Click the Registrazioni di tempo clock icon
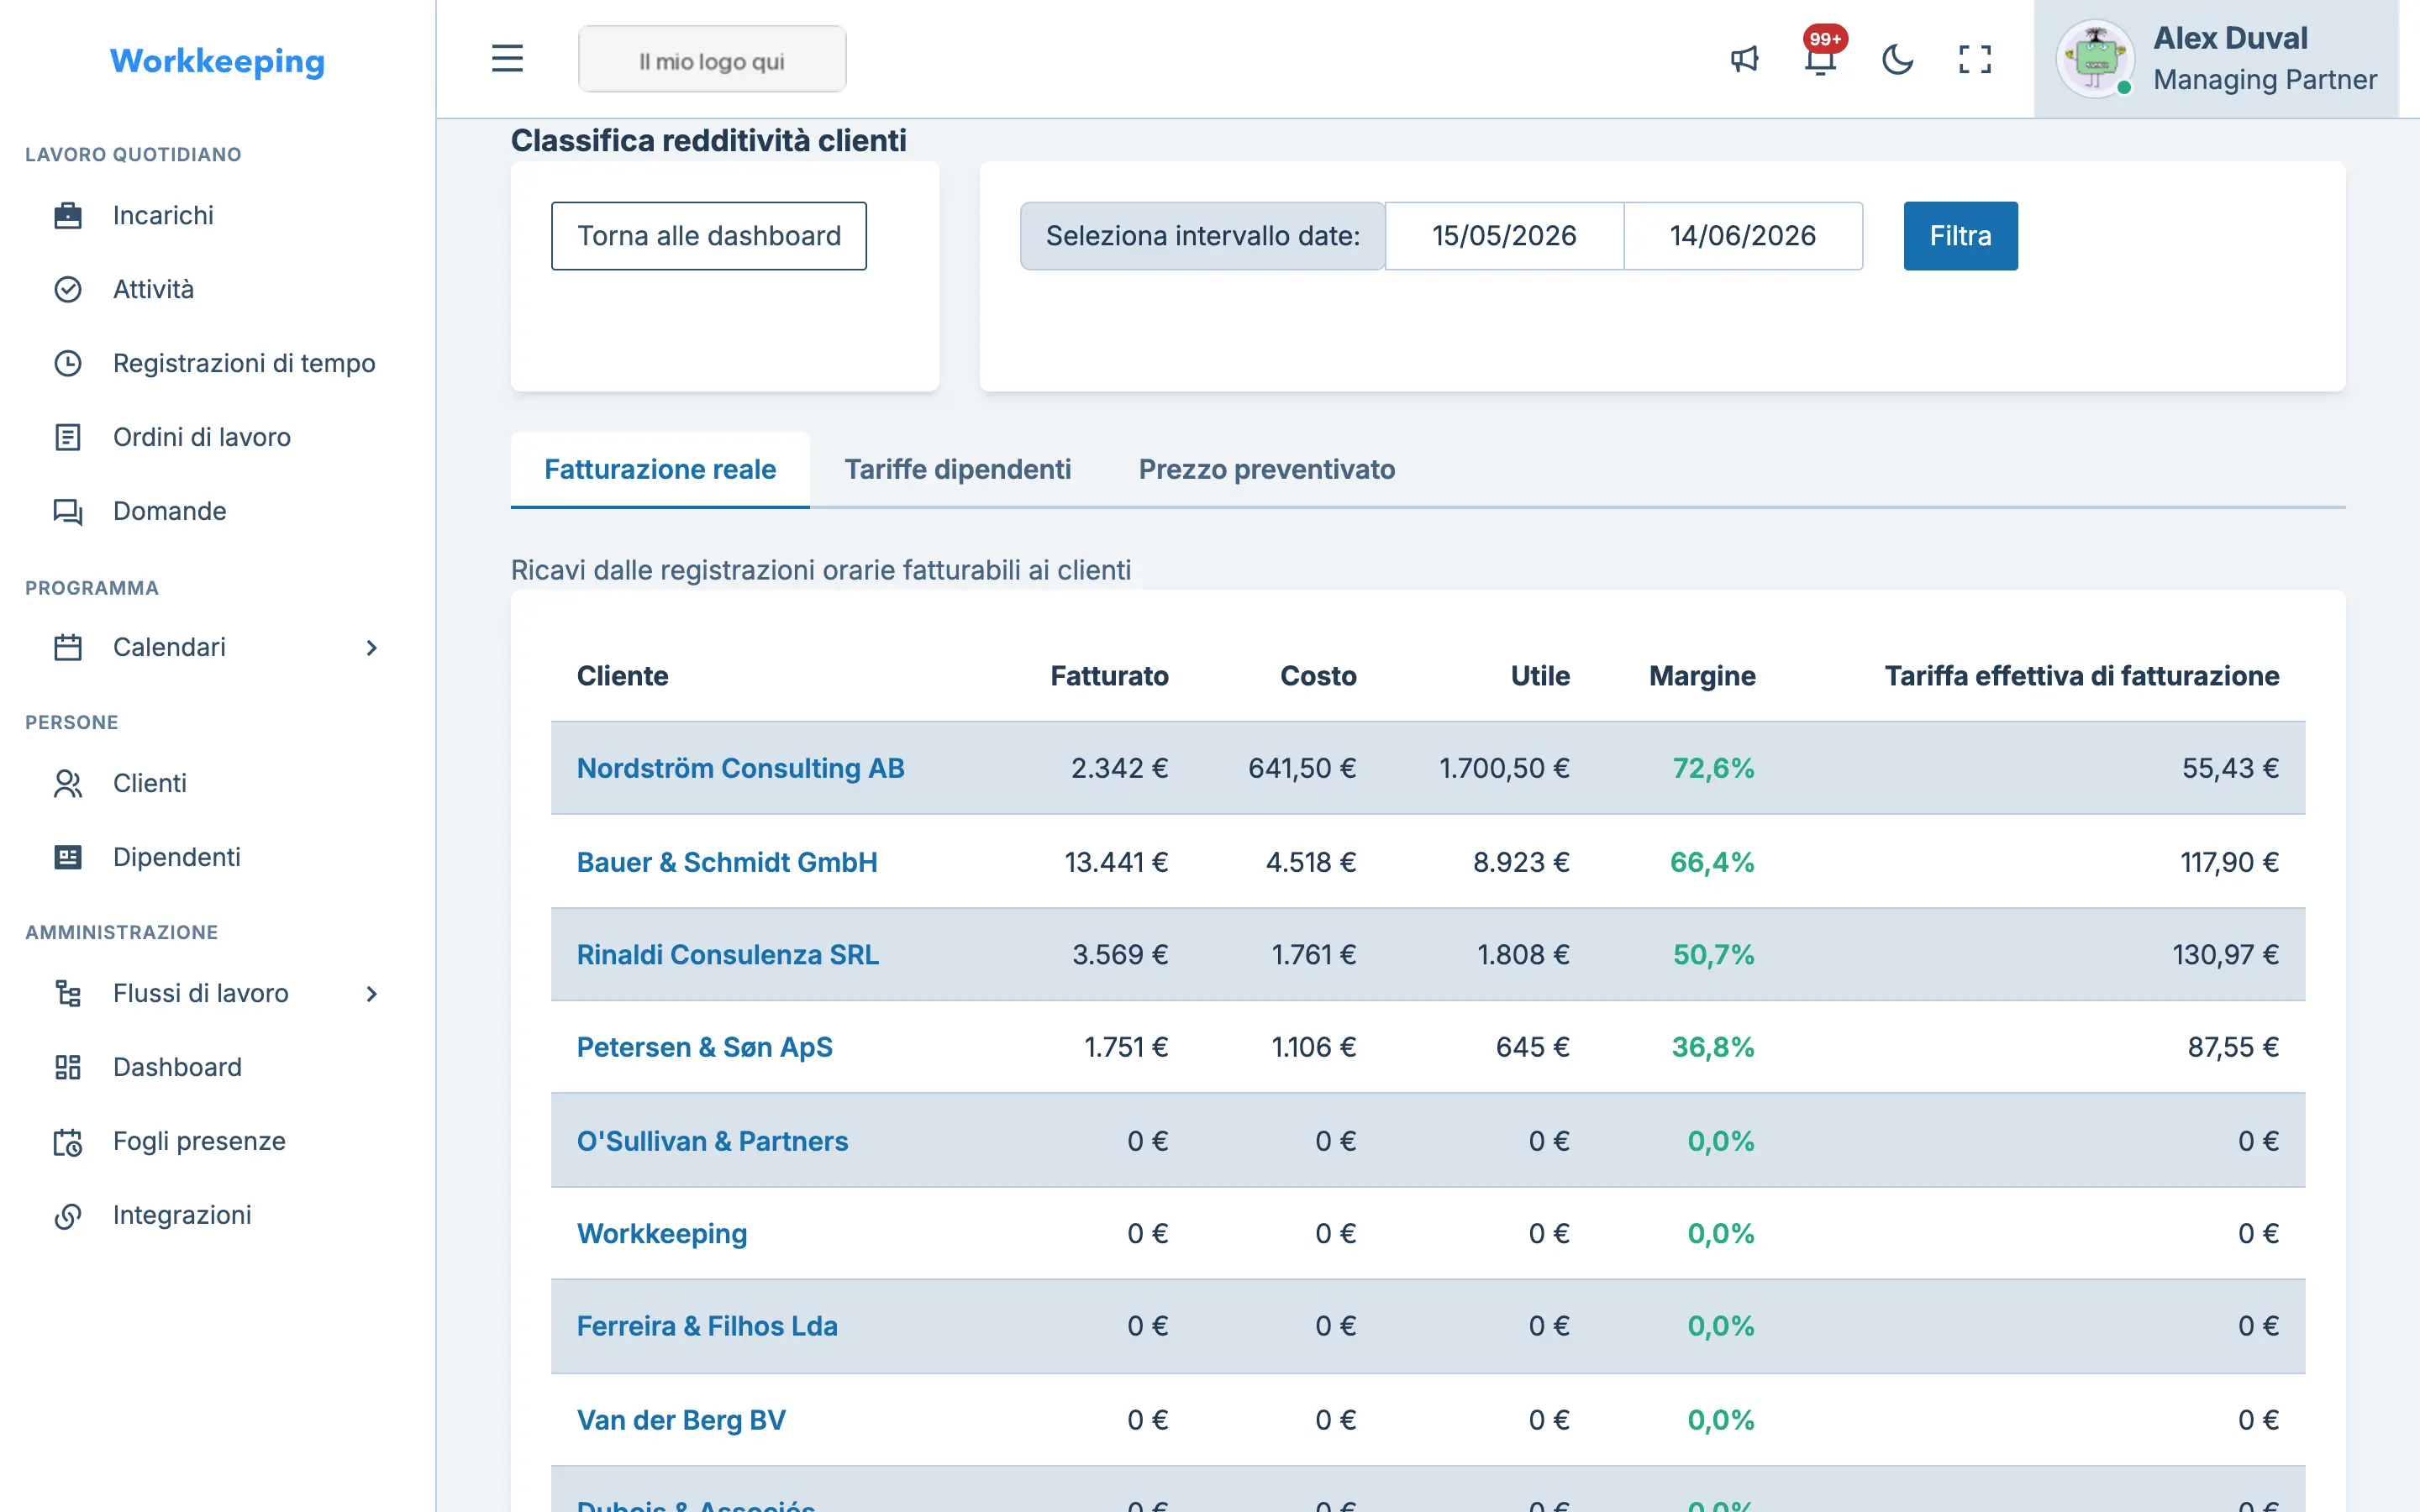 coord(68,363)
